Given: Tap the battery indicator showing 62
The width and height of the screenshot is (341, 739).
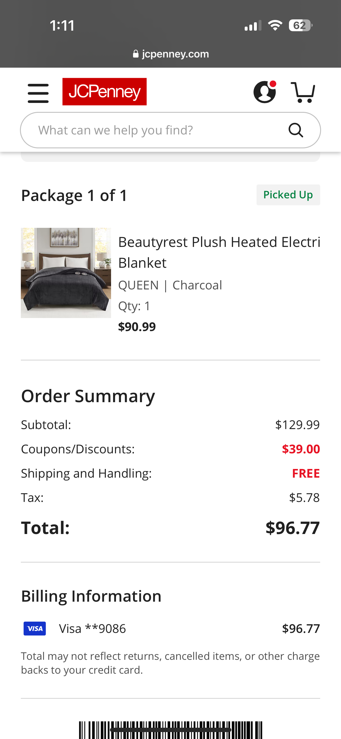Looking at the screenshot, I should click(301, 25).
